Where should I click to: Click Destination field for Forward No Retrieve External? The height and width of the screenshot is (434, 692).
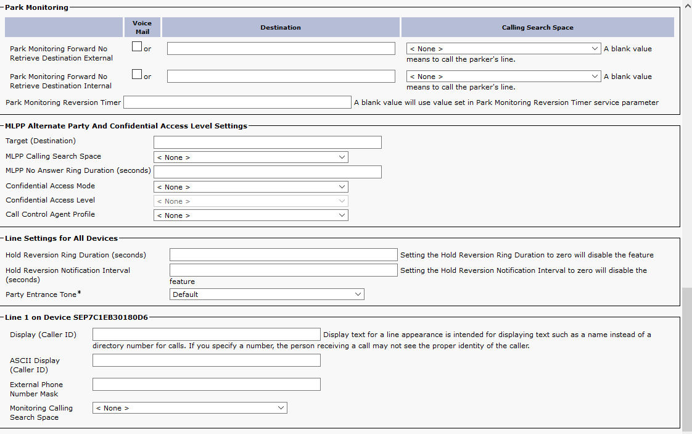click(x=281, y=49)
